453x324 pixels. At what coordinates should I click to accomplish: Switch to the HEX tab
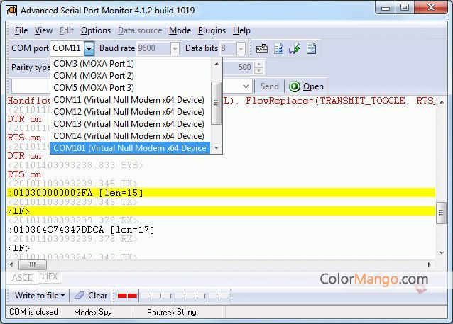point(50,276)
